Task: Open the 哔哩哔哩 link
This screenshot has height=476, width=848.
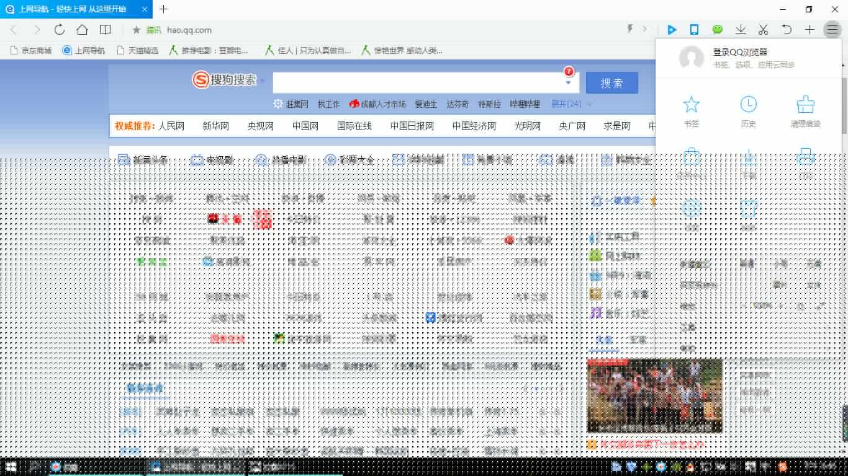Action: [525, 104]
